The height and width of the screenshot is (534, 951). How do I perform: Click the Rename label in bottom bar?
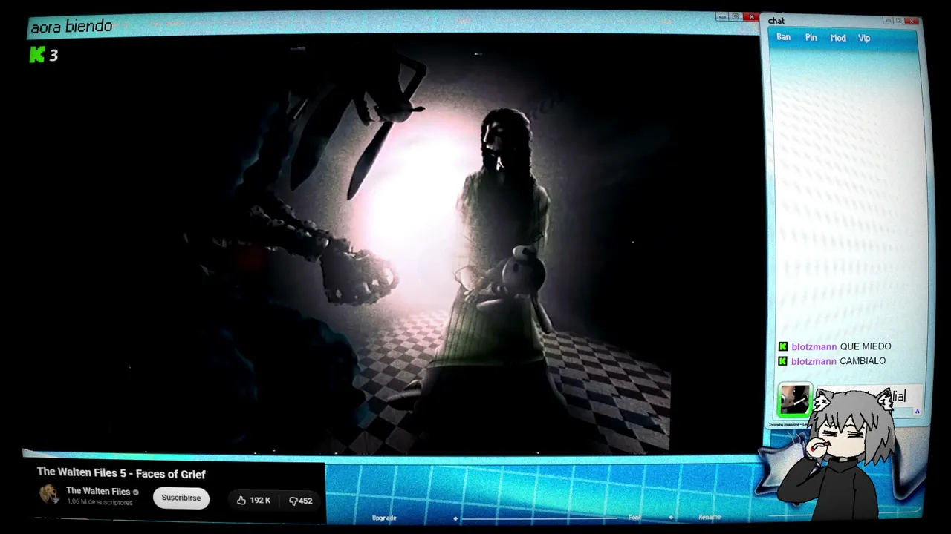click(x=710, y=518)
